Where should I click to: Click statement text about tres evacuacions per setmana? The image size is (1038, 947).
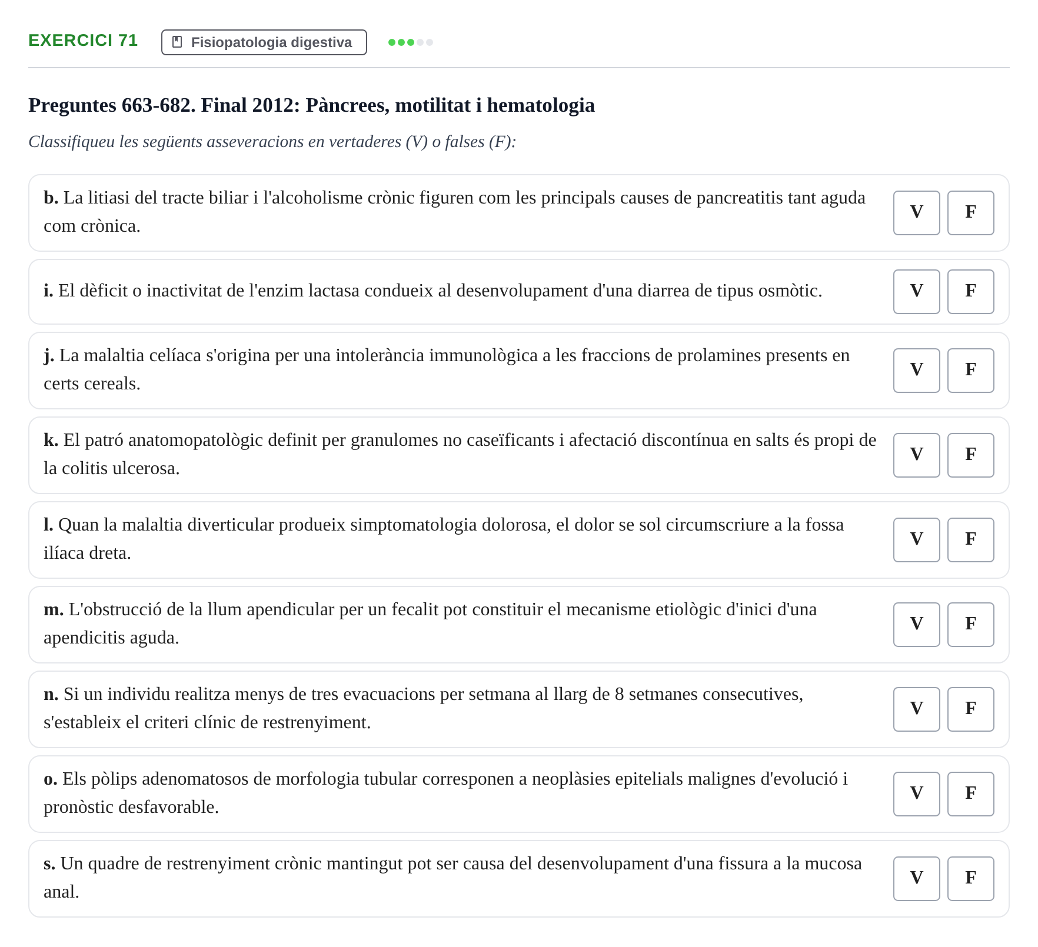[423, 708]
